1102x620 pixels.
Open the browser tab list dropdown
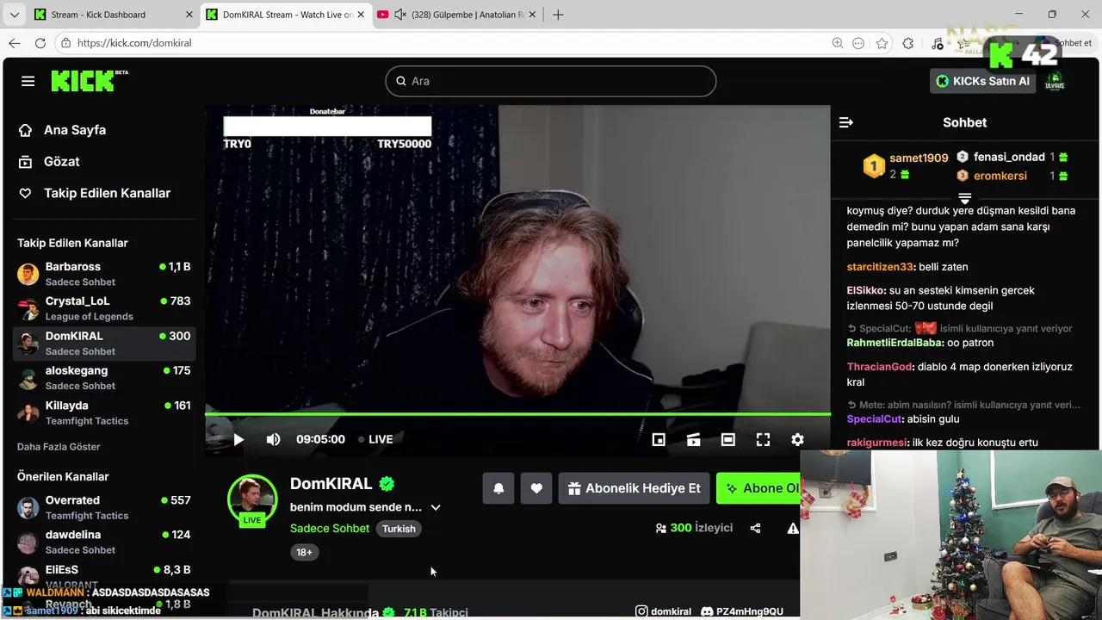pyautogui.click(x=15, y=15)
